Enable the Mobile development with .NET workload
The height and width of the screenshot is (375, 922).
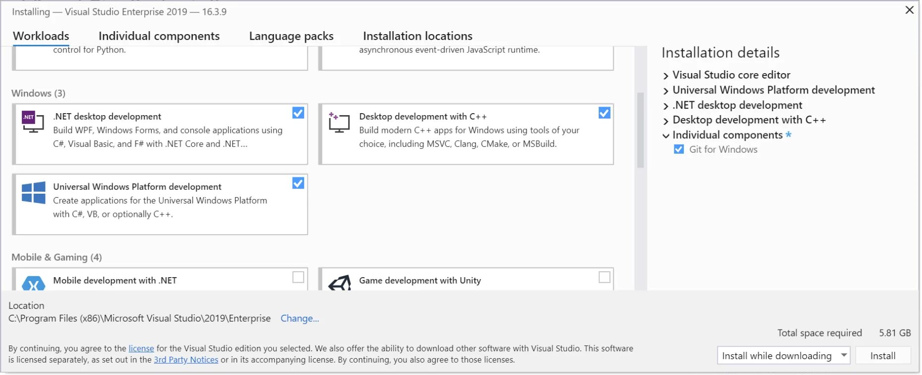pyautogui.click(x=298, y=277)
